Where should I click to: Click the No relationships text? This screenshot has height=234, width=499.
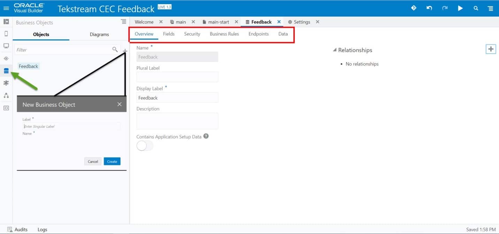(x=362, y=64)
